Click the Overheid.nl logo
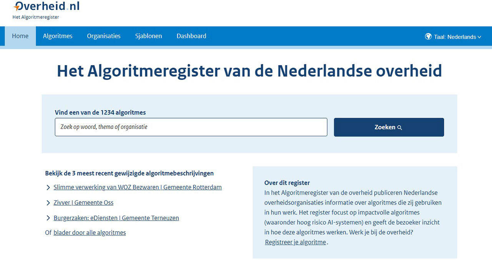The width and height of the screenshot is (492, 260). [x=46, y=7]
